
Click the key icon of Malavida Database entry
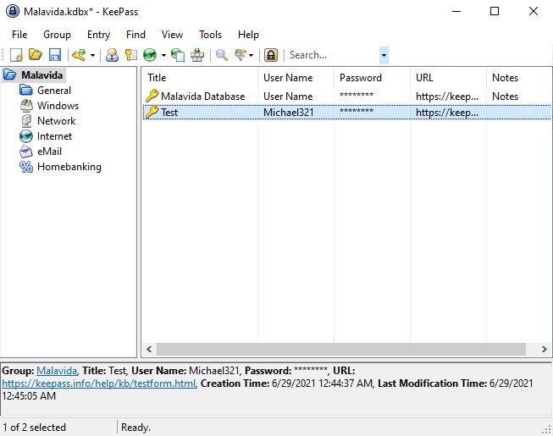152,96
